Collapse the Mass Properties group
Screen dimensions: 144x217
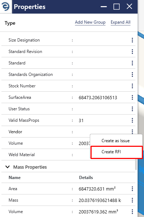(x=7, y=167)
